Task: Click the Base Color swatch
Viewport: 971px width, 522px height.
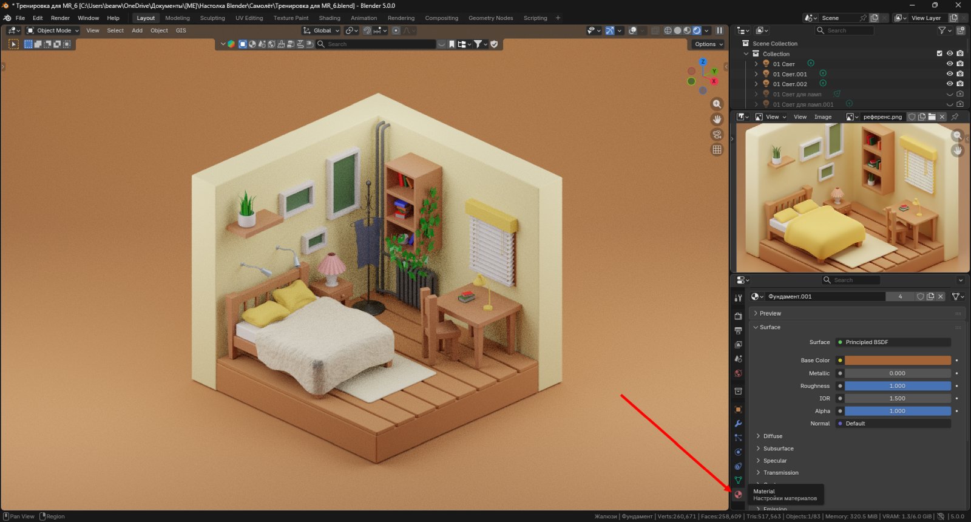Action: [x=898, y=361]
